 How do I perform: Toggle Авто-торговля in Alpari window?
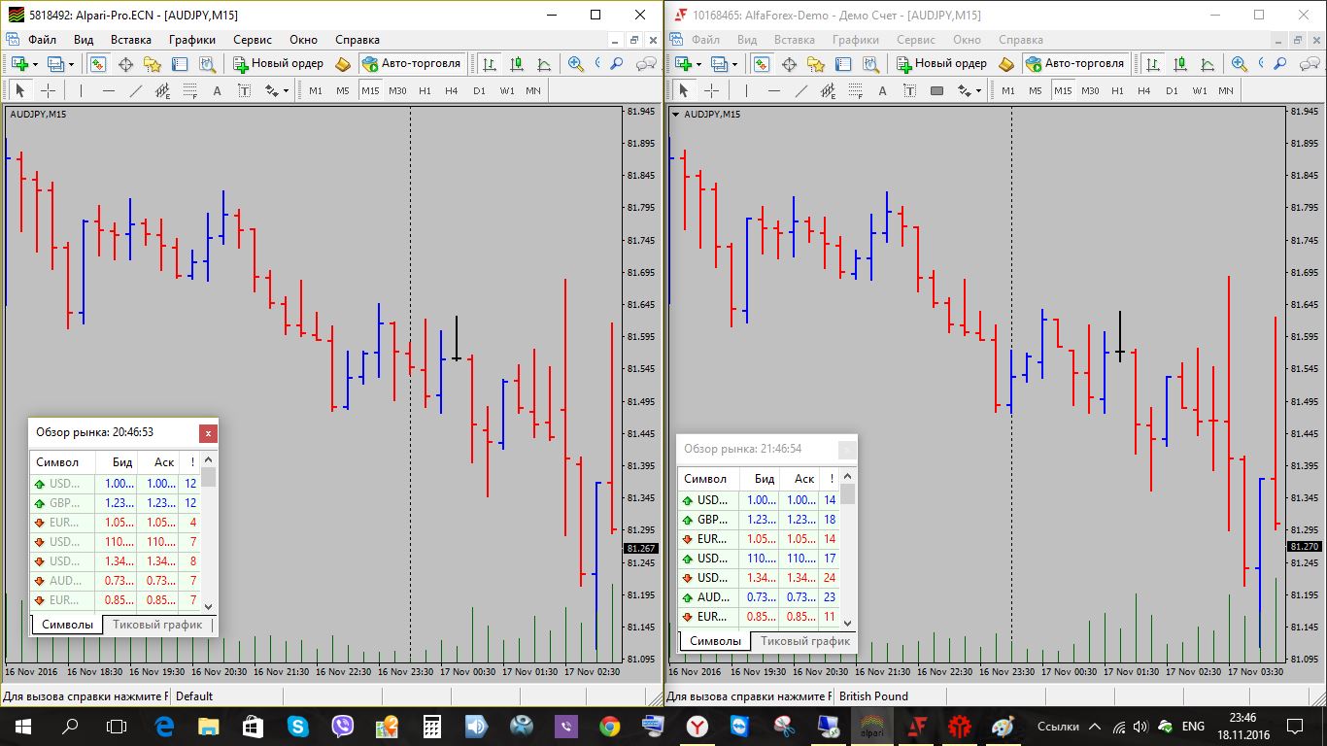tap(411, 63)
